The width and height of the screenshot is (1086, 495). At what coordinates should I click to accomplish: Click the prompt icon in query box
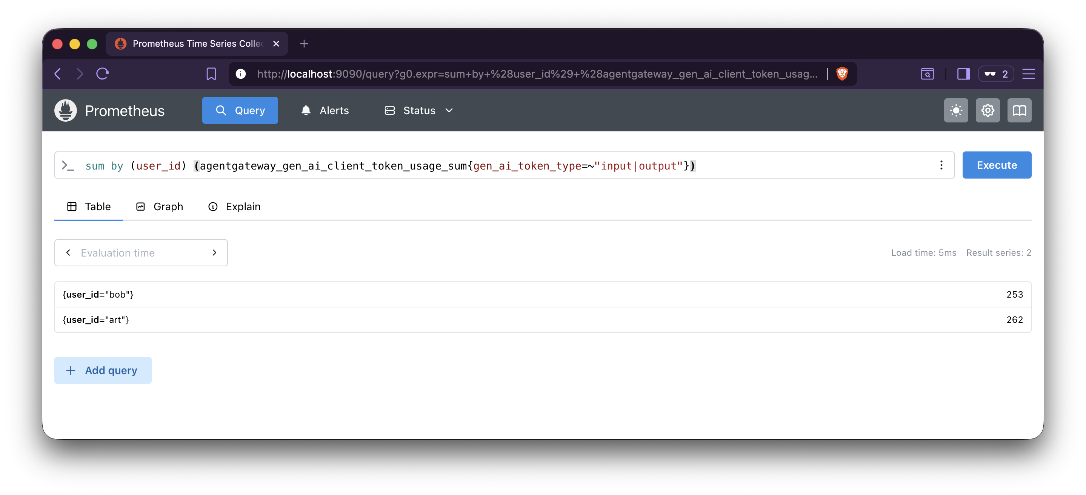pos(68,165)
